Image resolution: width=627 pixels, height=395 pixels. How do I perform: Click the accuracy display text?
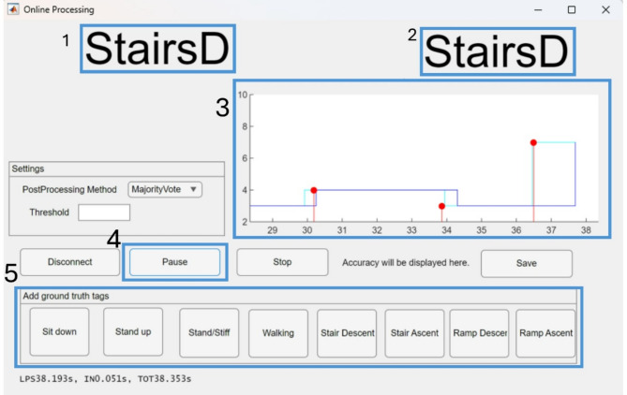tap(406, 263)
